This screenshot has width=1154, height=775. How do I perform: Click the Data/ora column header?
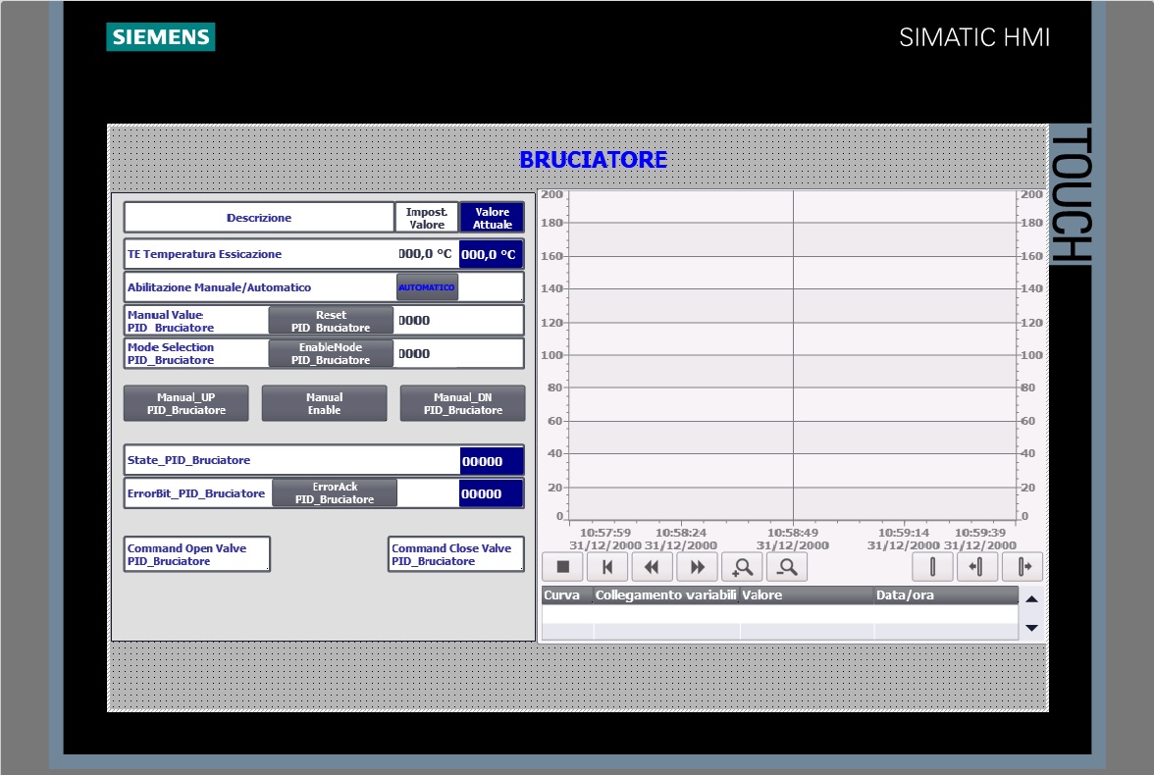946,594
